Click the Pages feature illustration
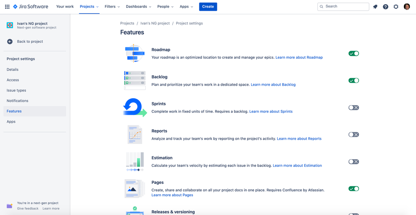Image resolution: width=416 pixels, height=215 pixels. 135,188
